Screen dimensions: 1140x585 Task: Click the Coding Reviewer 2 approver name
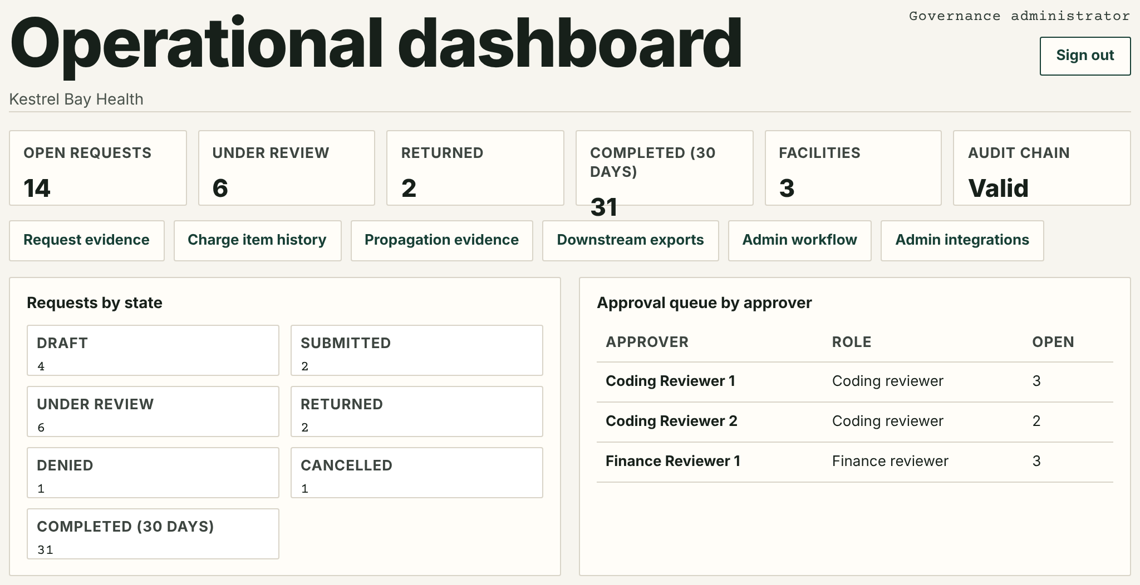click(671, 421)
